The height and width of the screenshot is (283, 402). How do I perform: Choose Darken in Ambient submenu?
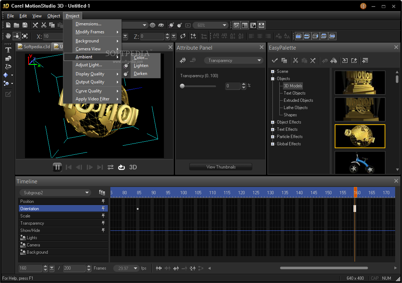tap(141, 74)
